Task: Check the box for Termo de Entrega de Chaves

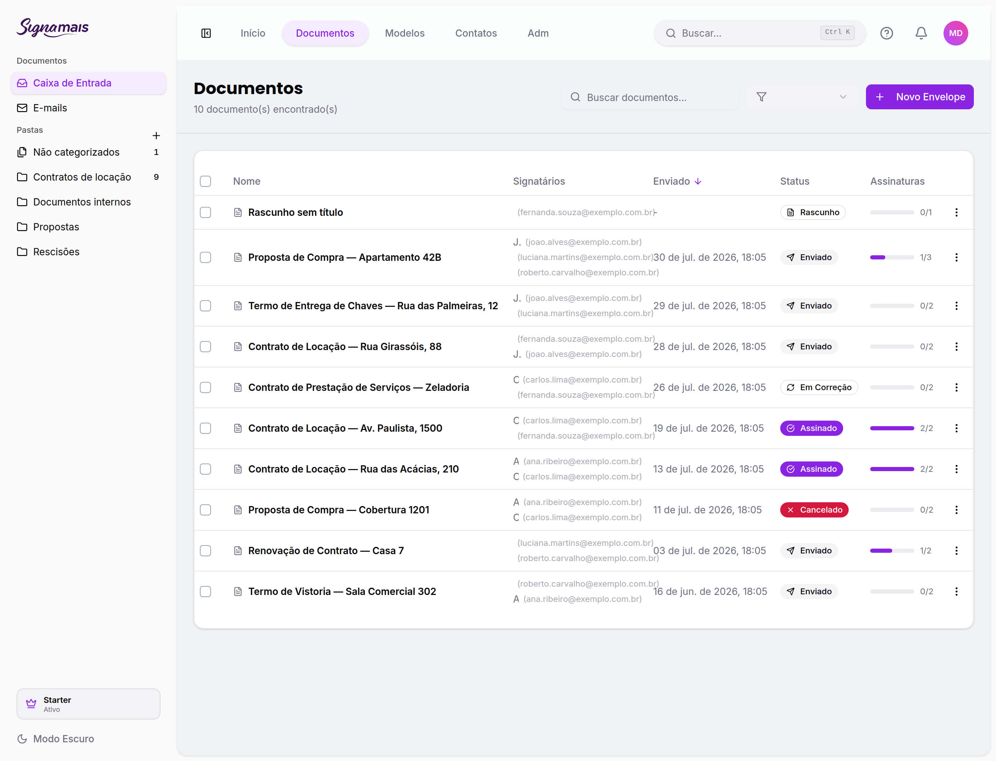Action: coord(206,306)
